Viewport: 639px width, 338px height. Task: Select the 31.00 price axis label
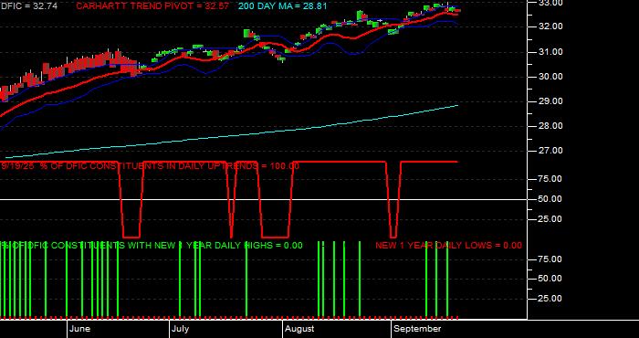(550, 52)
